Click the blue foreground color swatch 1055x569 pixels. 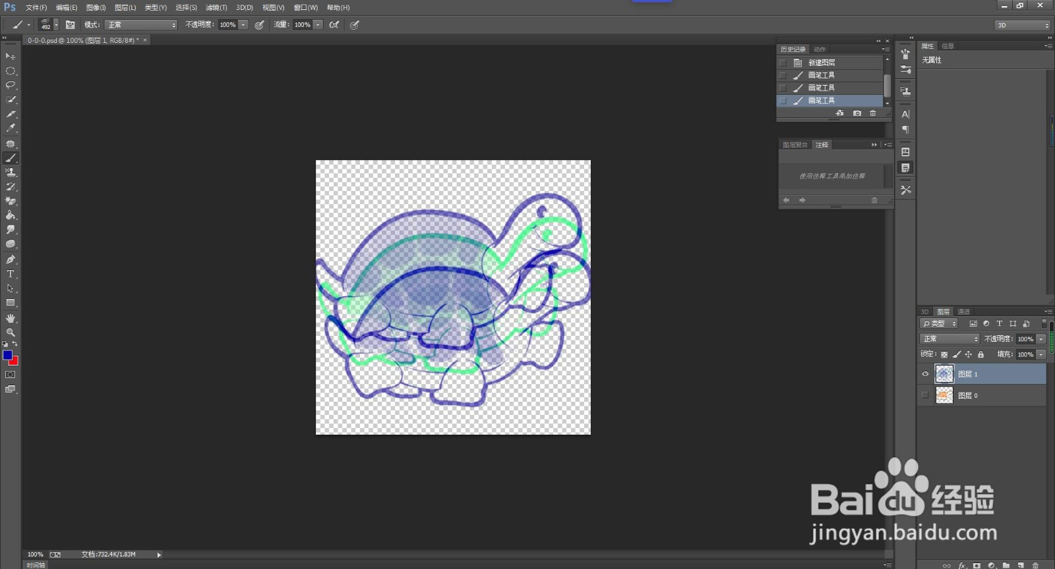pyautogui.click(x=7, y=355)
